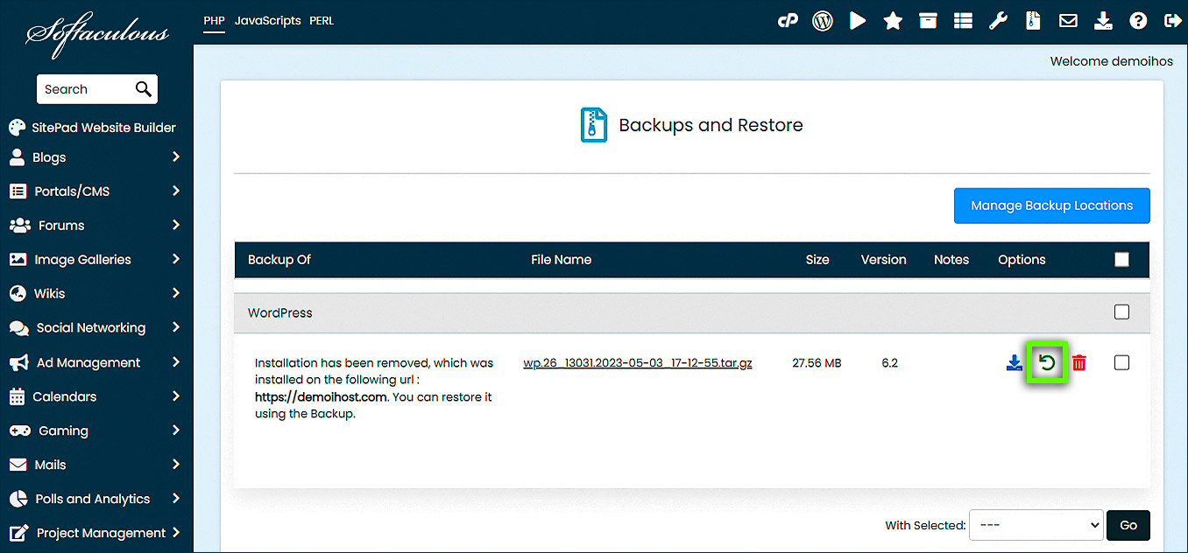Image resolution: width=1188 pixels, height=553 pixels.
Task: Click the red delete backup trash icon
Action: (x=1079, y=363)
